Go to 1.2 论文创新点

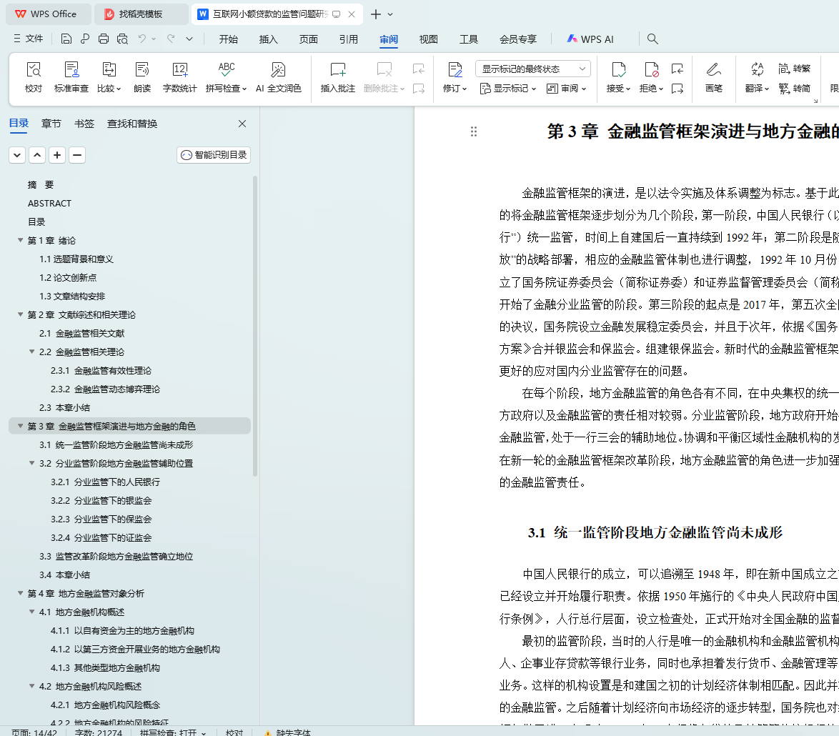[68, 277]
